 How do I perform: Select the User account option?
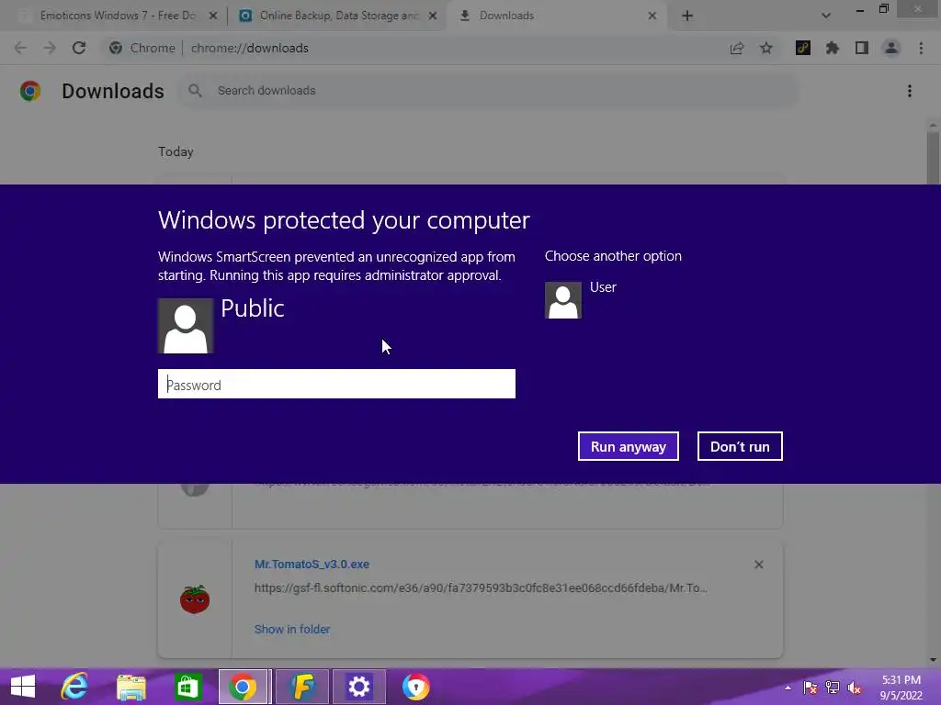coord(581,300)
